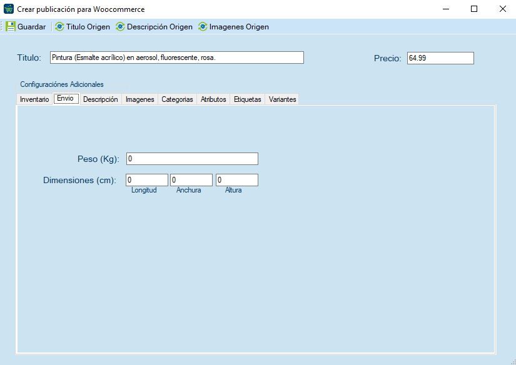Click into the Titulo text field
This screenshot has width=516, height=365.
(x=177, y=57)
